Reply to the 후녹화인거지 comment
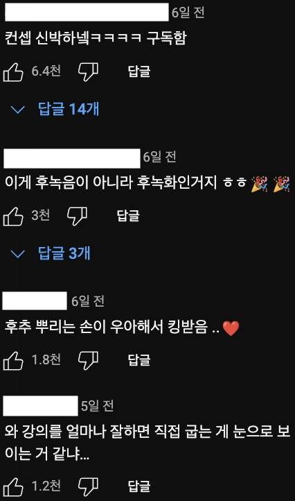295x501 pixels. point(128,216)
